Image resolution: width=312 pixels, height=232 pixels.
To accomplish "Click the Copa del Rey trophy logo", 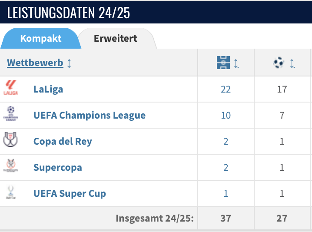I will 10,140.
